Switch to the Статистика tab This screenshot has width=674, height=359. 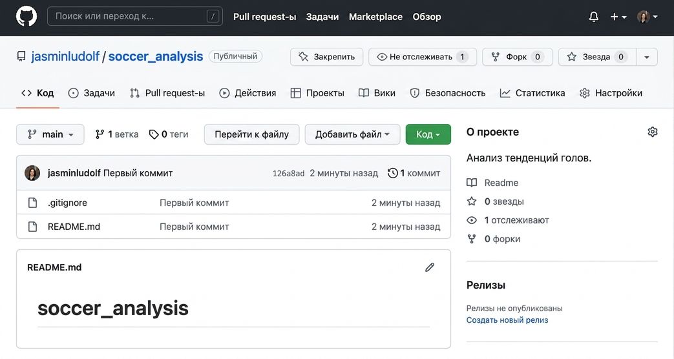(532, 93)
